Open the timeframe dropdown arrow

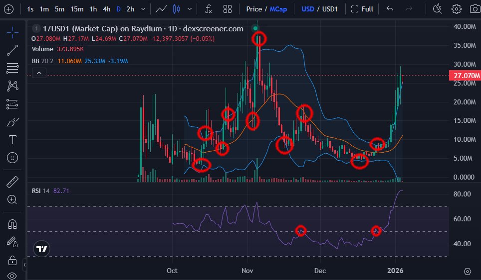143,9
